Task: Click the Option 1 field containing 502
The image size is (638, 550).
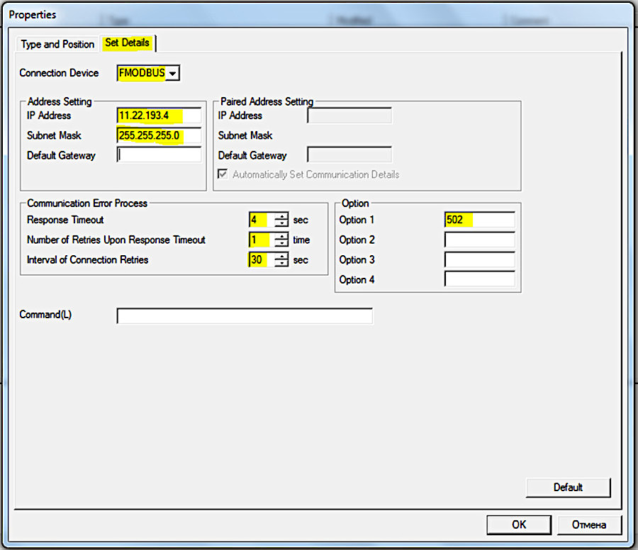Action: [480, 220]
